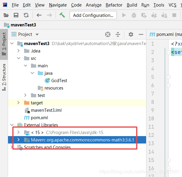Expand the test folder

(25, 95)
